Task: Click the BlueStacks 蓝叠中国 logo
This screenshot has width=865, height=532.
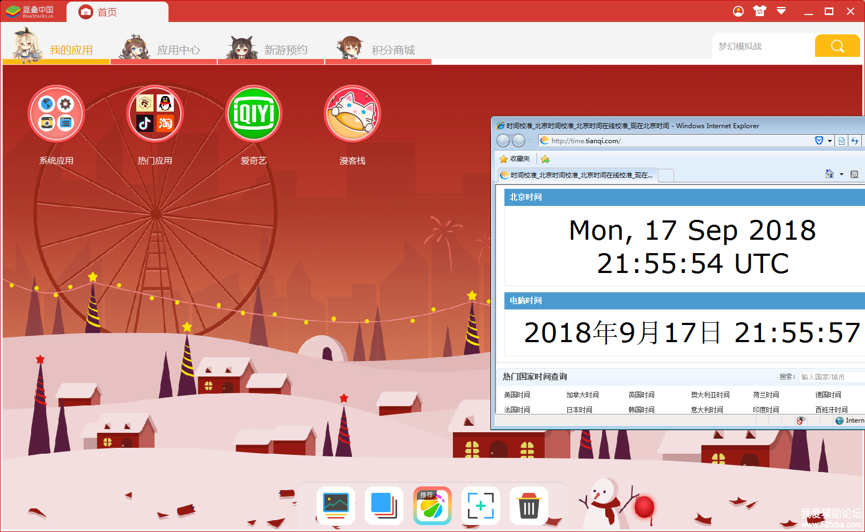Action: coord(30,11)
